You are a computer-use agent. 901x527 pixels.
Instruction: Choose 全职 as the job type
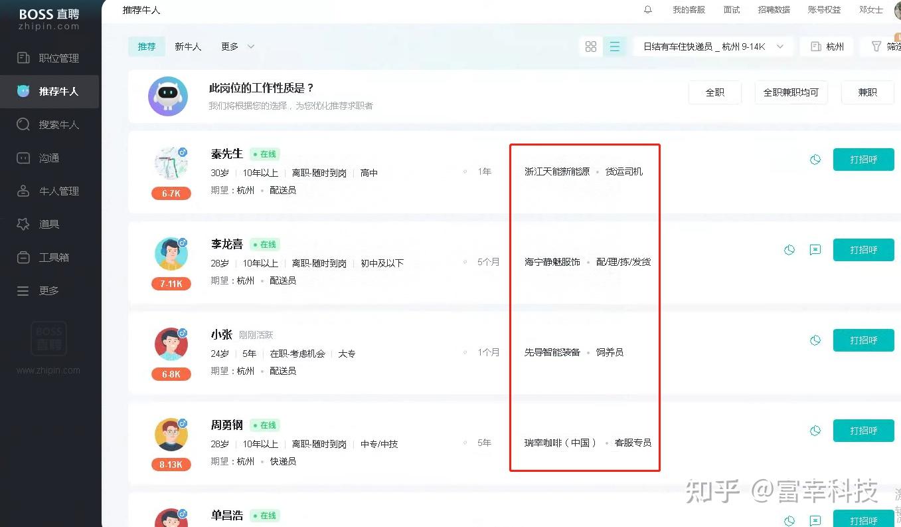[715, 92]
